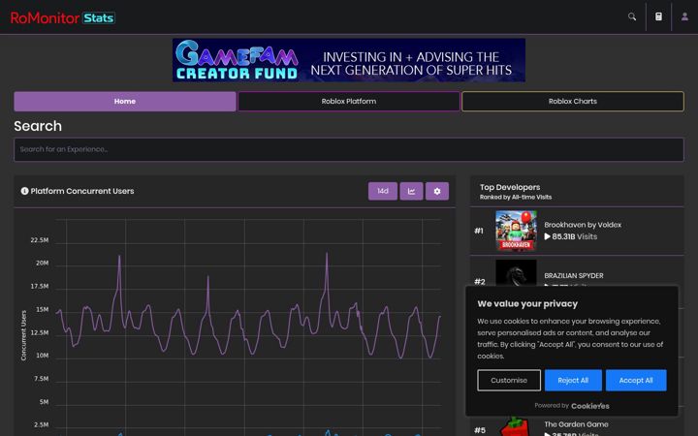The image size is (698, 436).
Task: Click the 22.5M axis label
Action: point(40,240)
